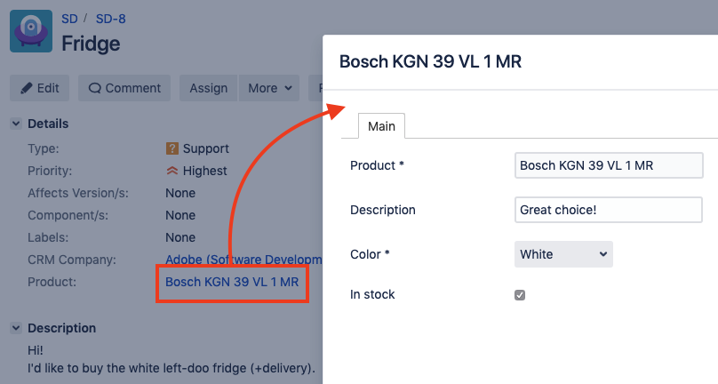Collapse the Description section
This screenshot has width=718, height=384.
click(16, 328)
